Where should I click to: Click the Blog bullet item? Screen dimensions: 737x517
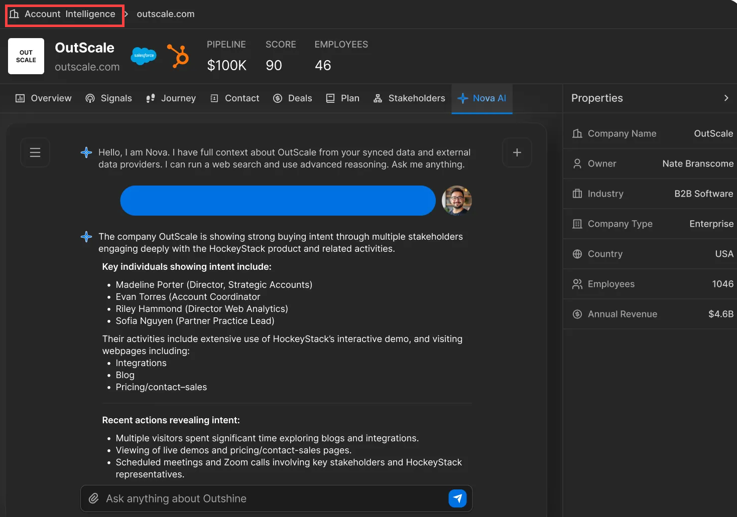(125, 375)
